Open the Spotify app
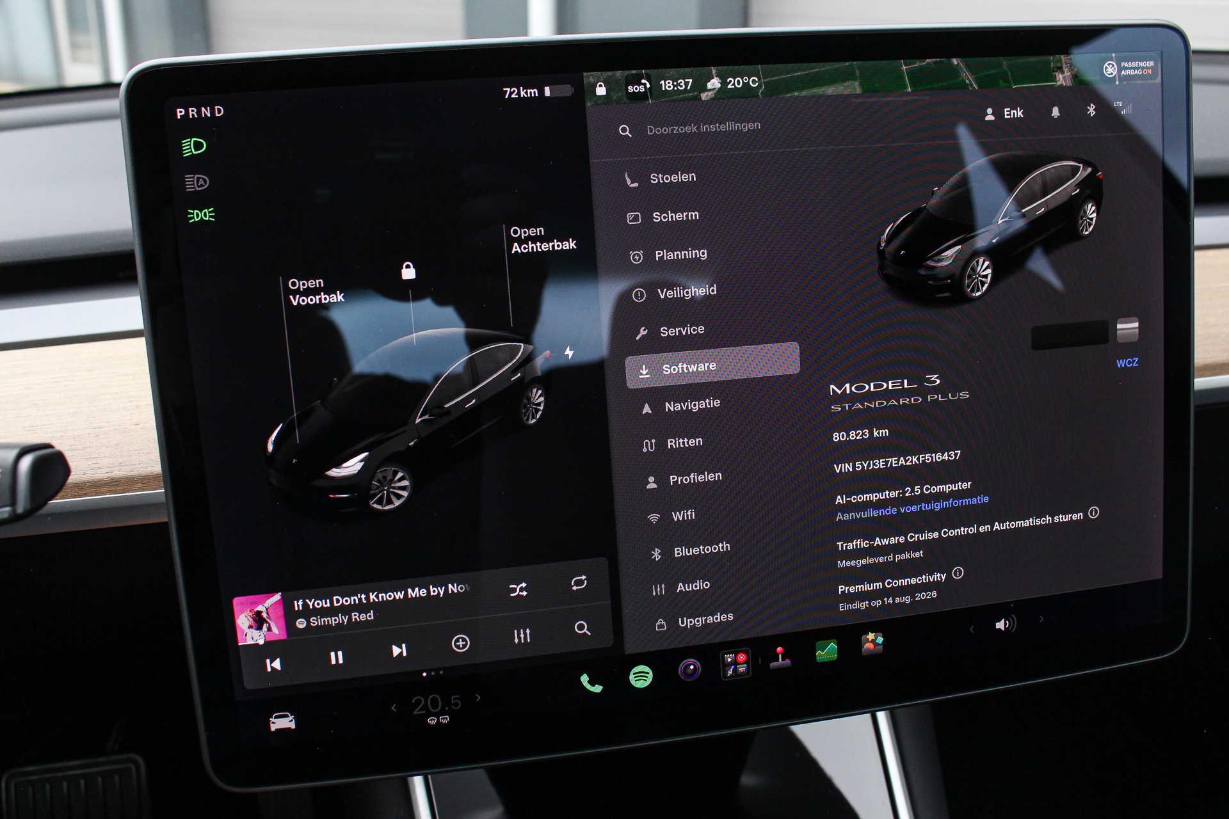The width and height of the screenshot is (1229, 819). pyautogui.click(x=641, y=676)
